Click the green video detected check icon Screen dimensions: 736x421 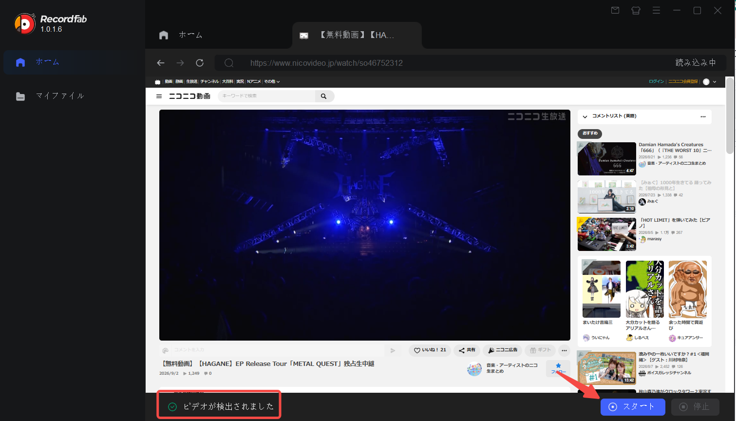172,407
